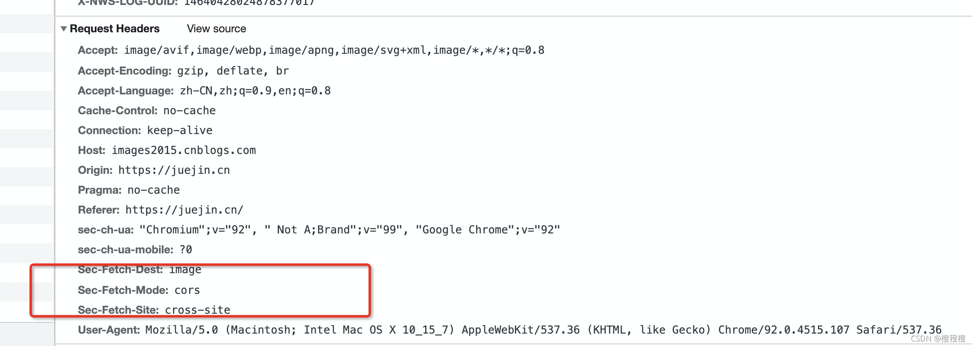
Task: Select the Cache-Control no-cache value
Action: click(190, 111)
